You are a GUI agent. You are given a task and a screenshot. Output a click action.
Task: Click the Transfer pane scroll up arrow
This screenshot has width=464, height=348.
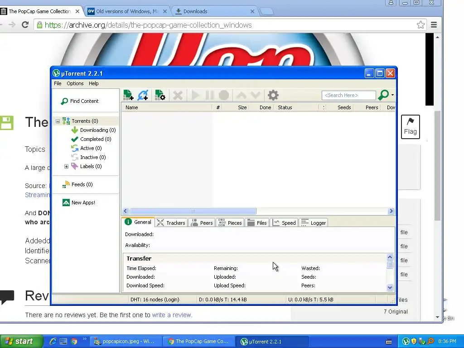(x=390, y=257)
